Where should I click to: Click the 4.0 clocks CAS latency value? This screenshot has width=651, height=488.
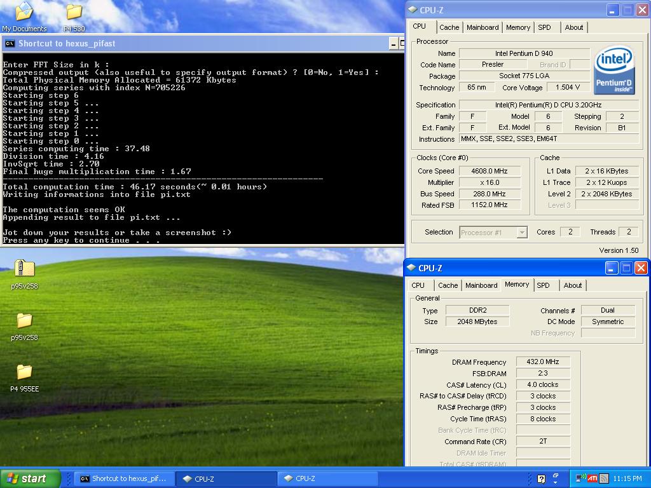point(543,384)
